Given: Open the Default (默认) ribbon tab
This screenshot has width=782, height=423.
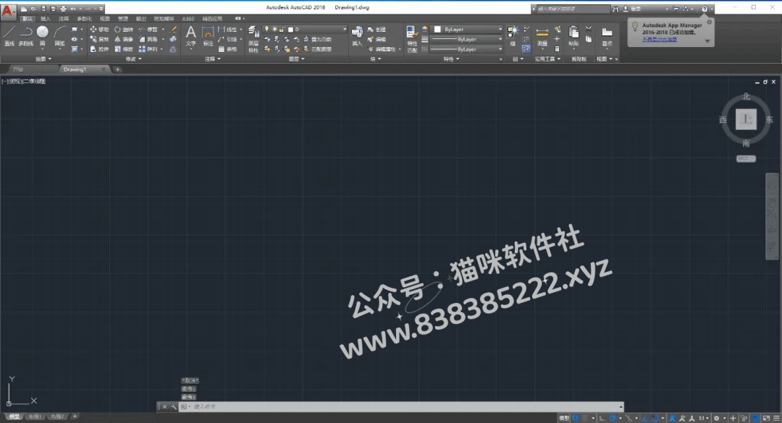Looking at the screenshot, I should (x=28, y=18).
